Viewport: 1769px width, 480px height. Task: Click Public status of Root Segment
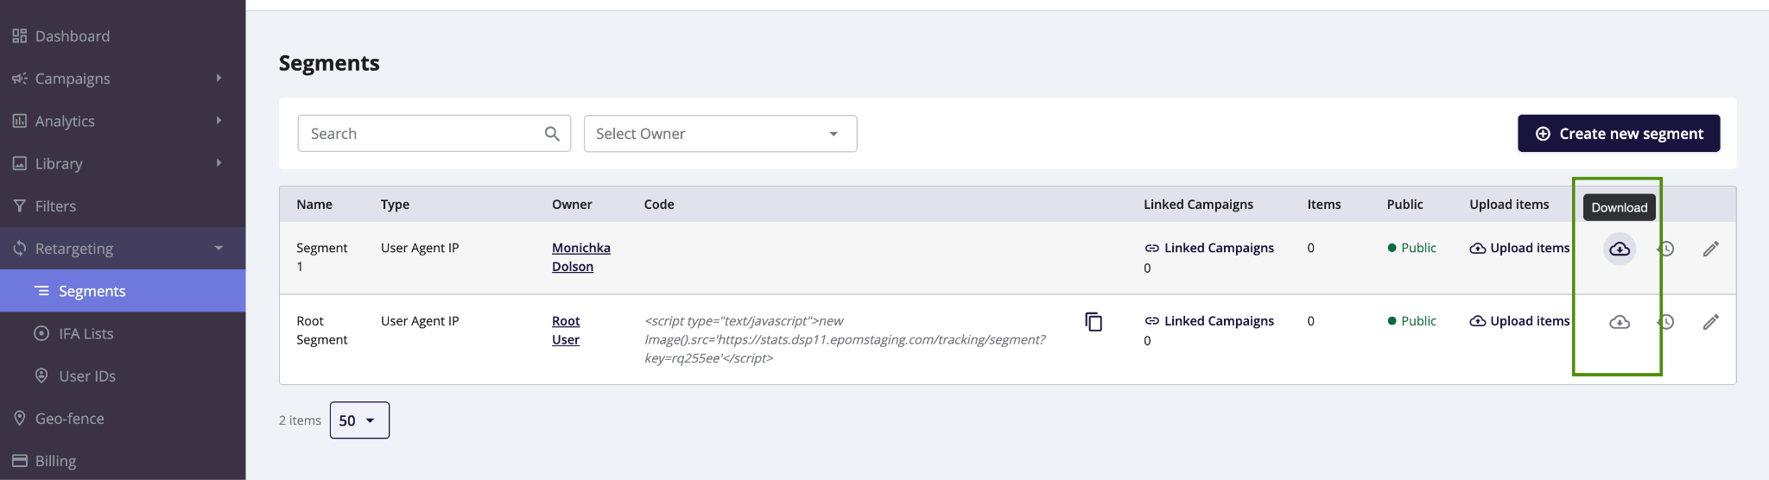pos(1411,321)
